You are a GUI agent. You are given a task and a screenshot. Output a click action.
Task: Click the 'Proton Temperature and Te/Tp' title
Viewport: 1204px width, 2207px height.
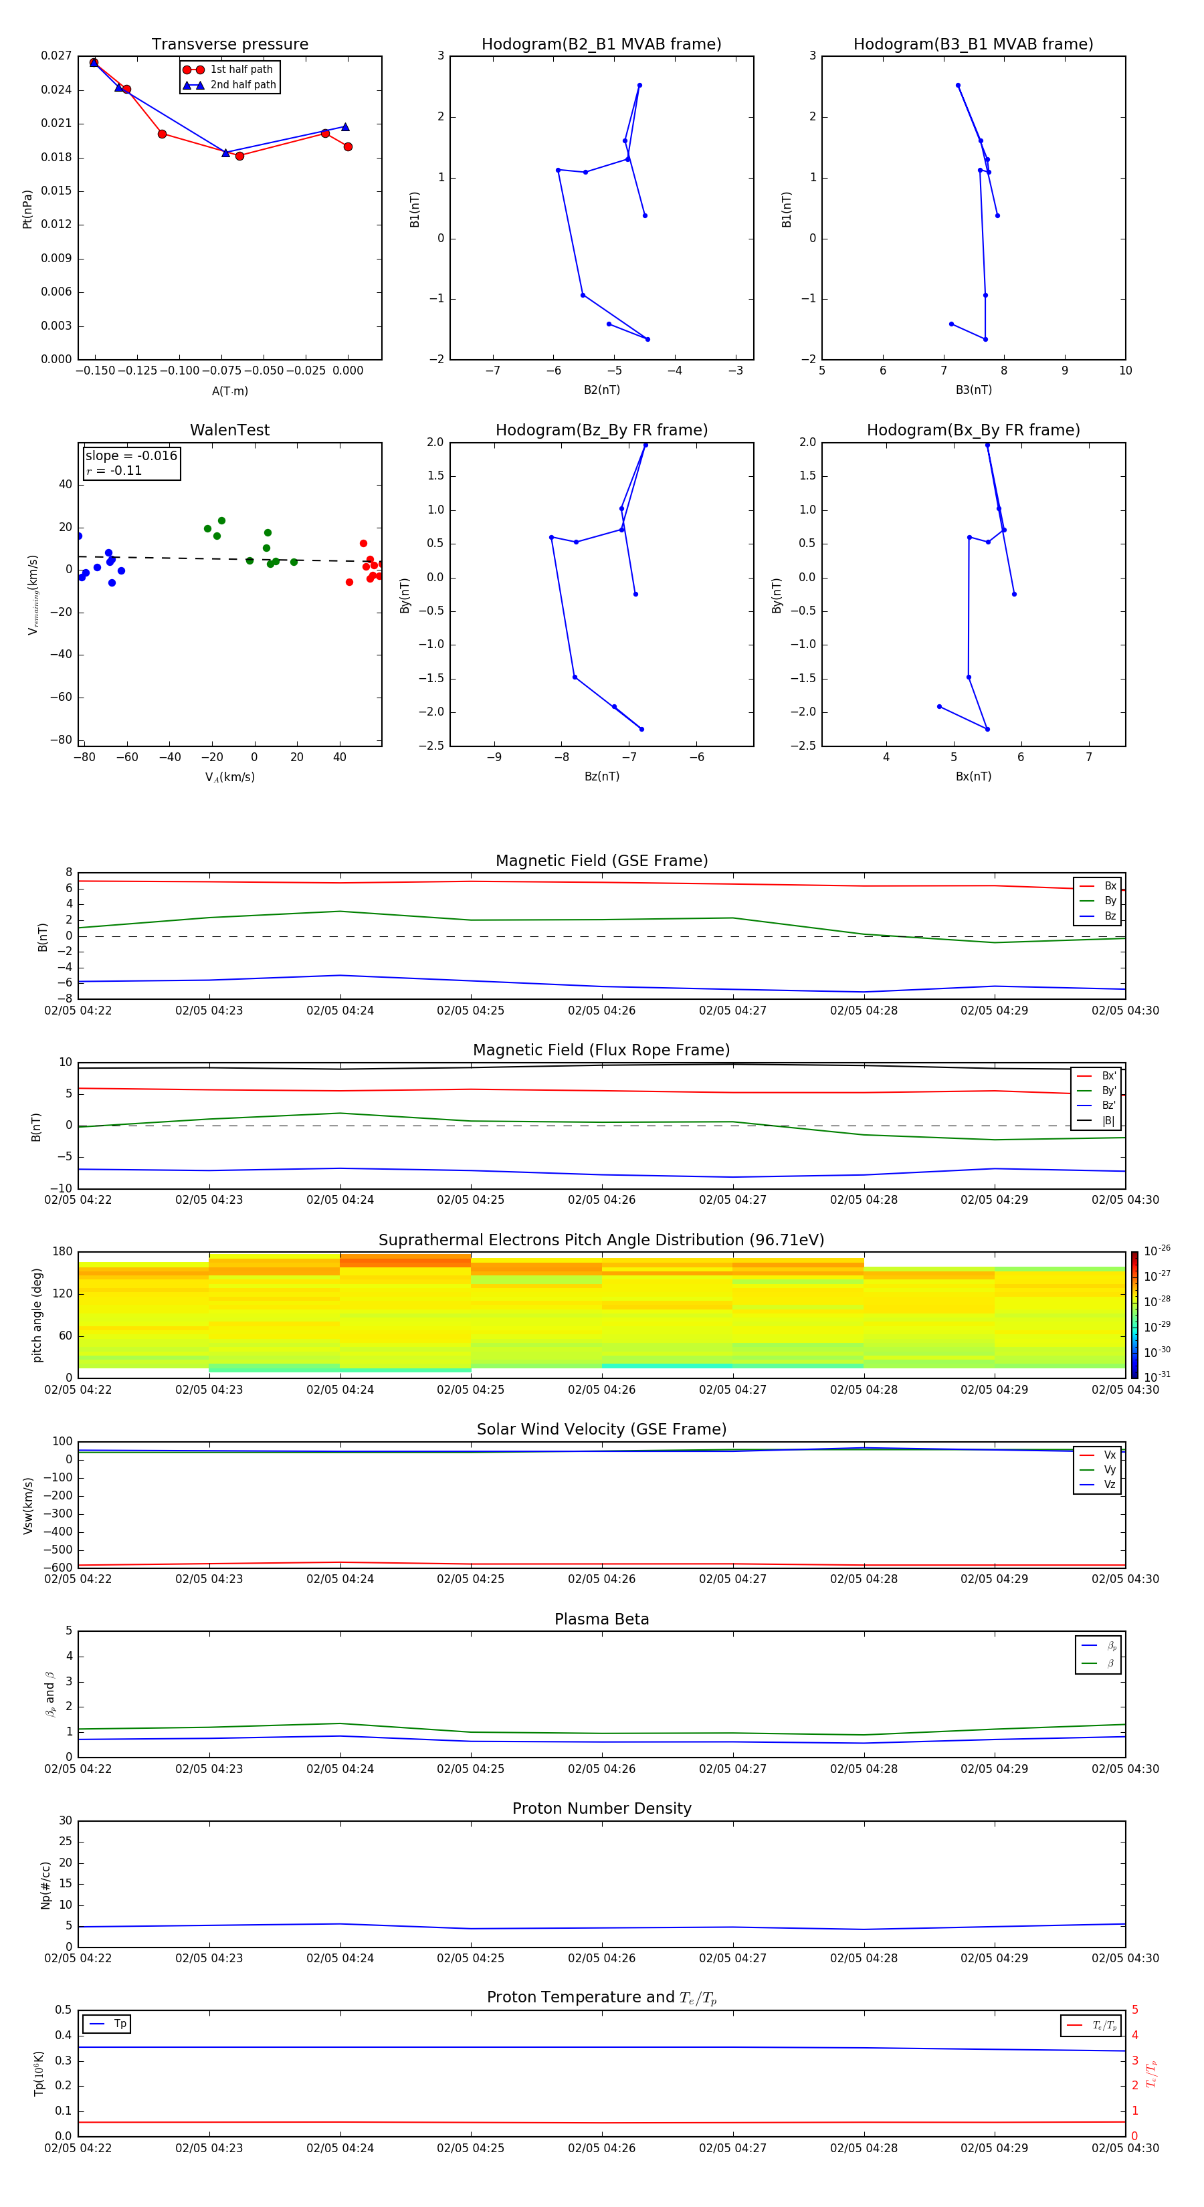(601, 1998)
